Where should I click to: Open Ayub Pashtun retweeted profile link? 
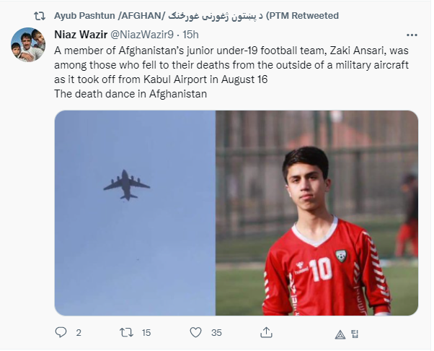(196, 16)
